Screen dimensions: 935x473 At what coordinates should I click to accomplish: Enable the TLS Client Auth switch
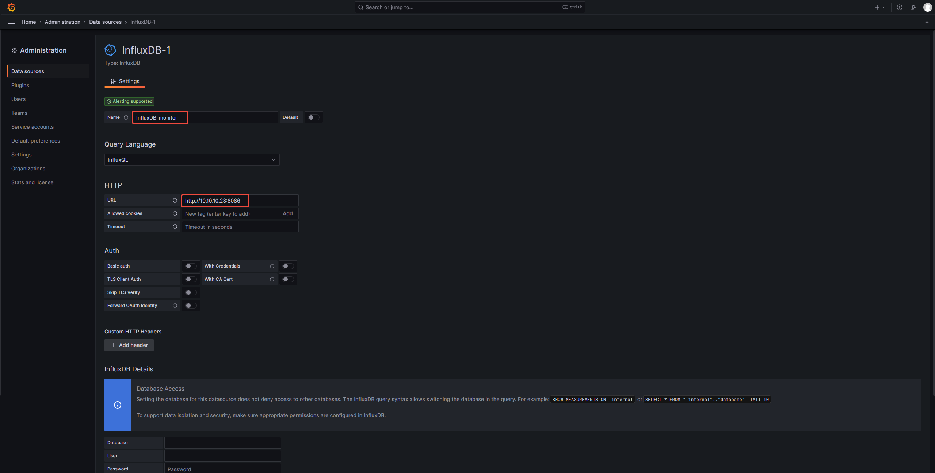191,279
